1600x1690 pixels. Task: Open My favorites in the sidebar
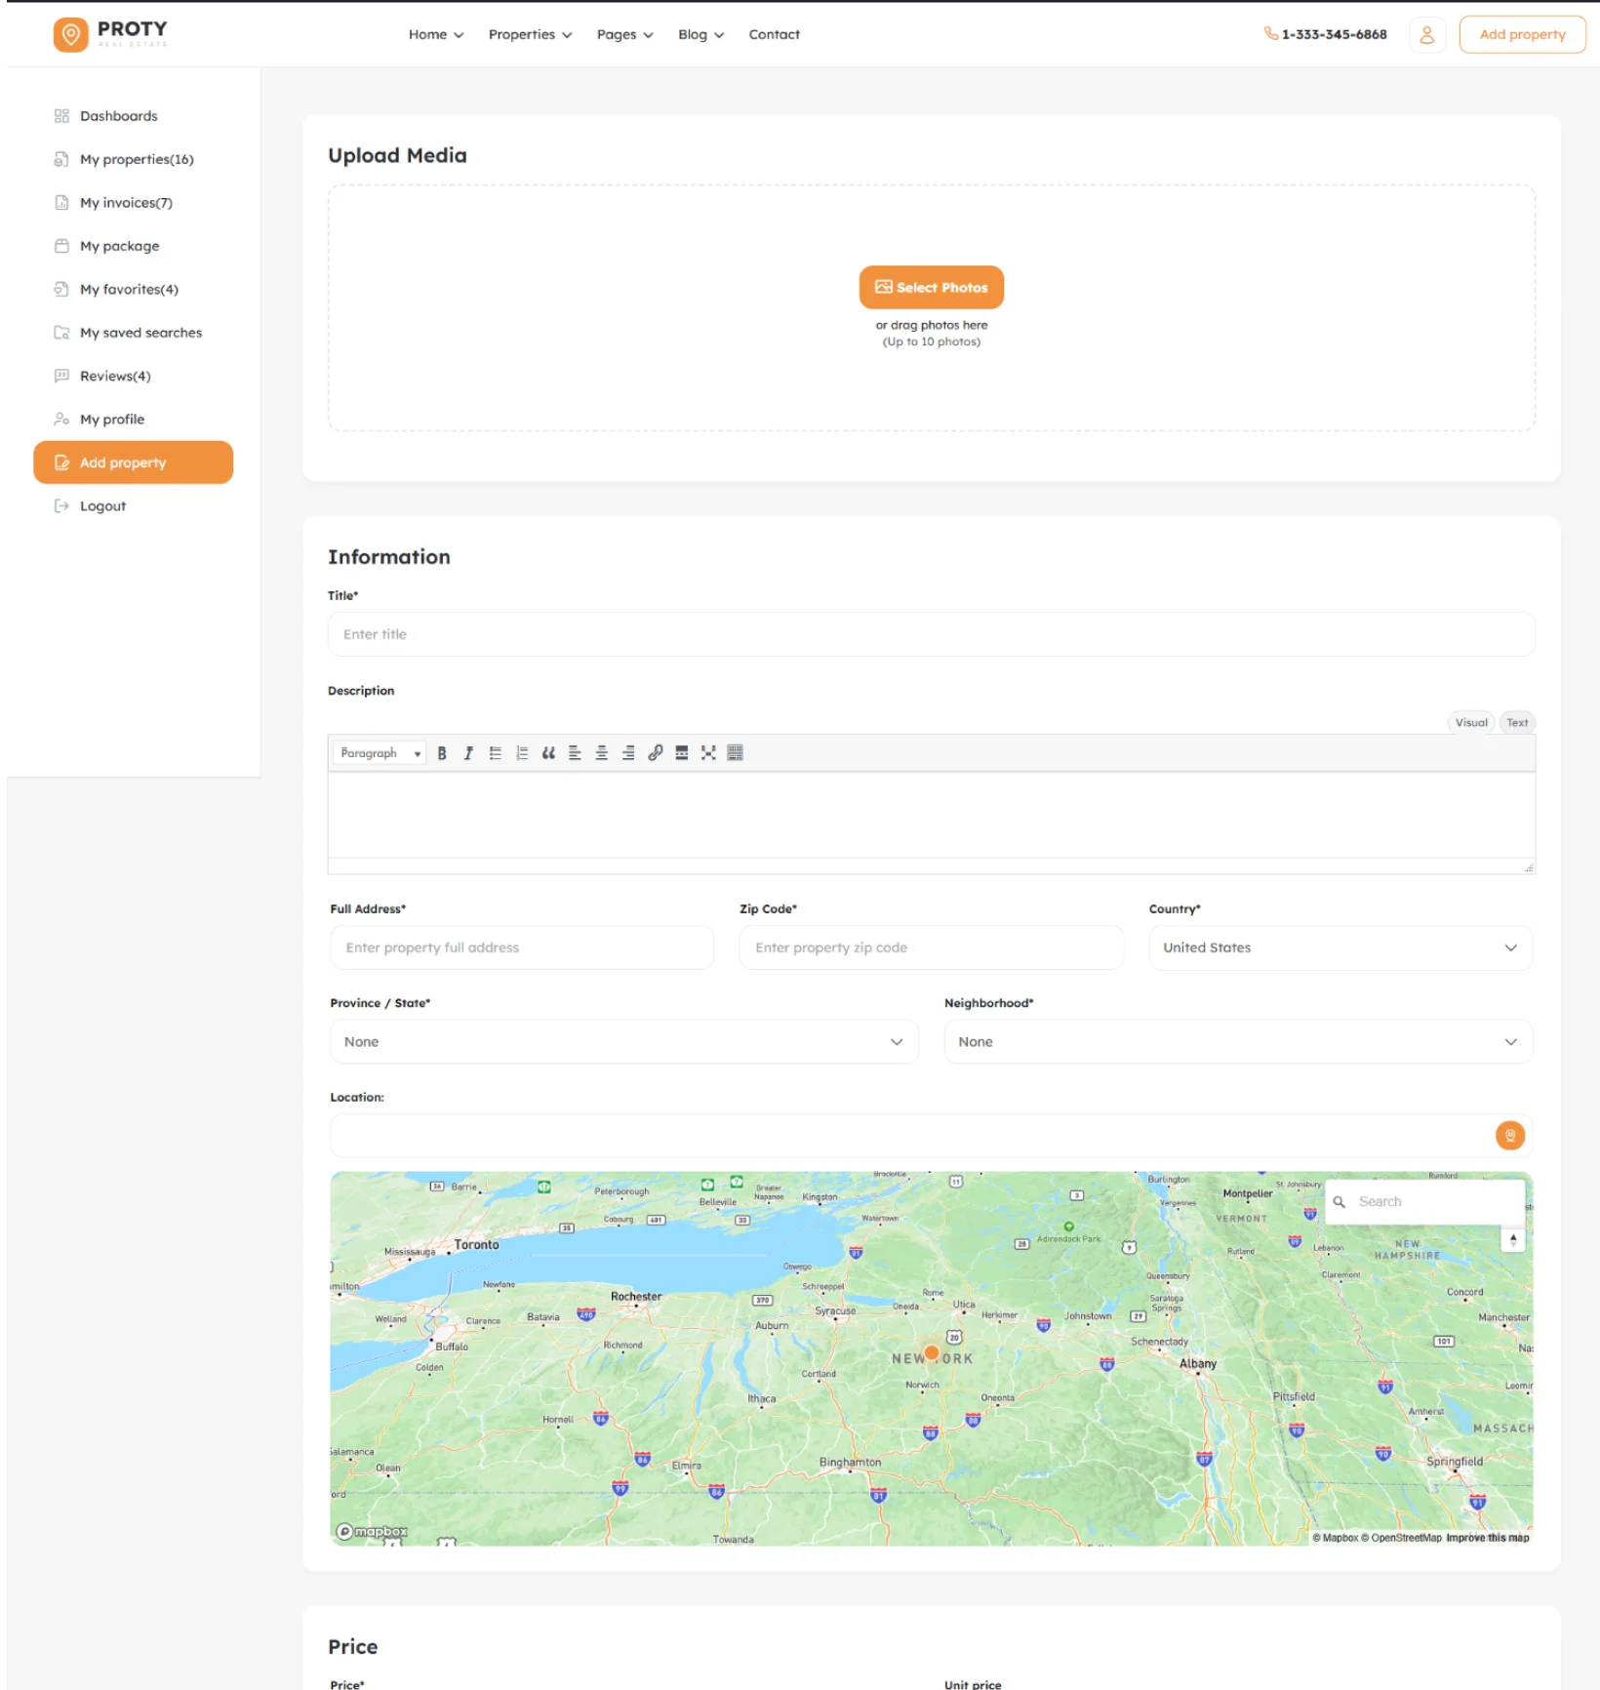pos(129,290)
